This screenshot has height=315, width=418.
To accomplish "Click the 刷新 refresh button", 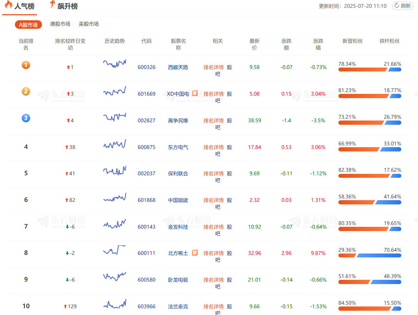I will point(402,6).
